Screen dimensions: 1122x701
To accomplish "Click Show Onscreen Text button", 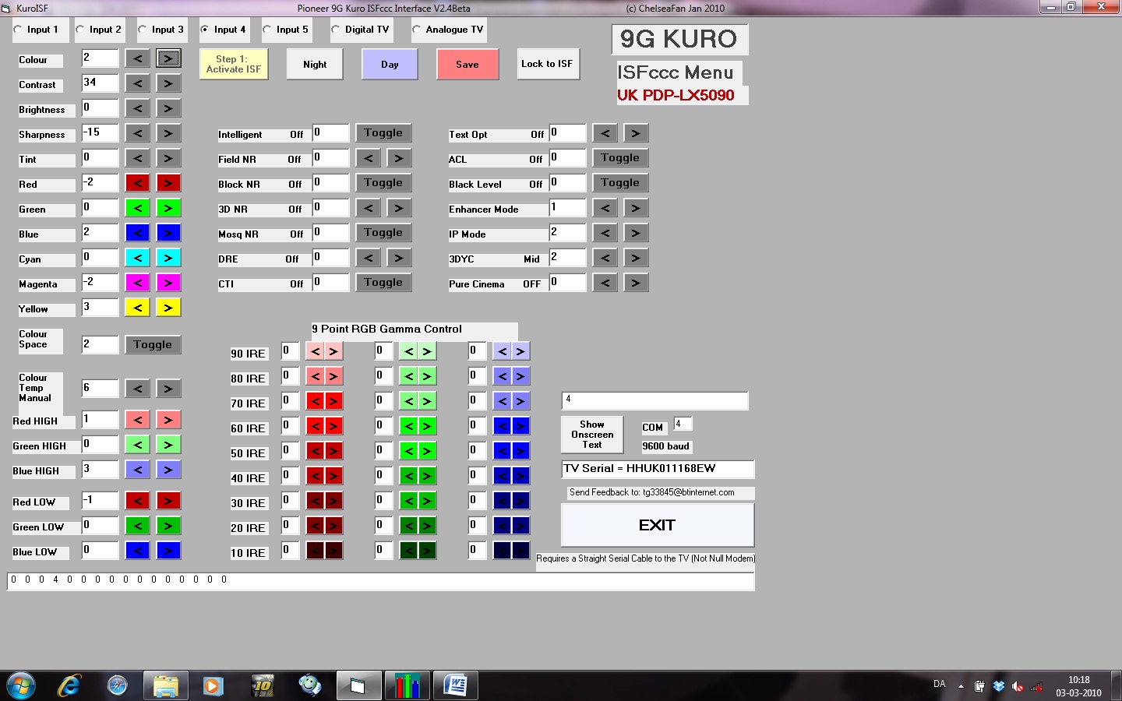I will click(592, 435).
